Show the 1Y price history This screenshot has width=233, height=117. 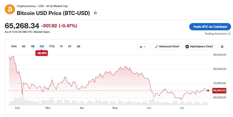[61, 46]
